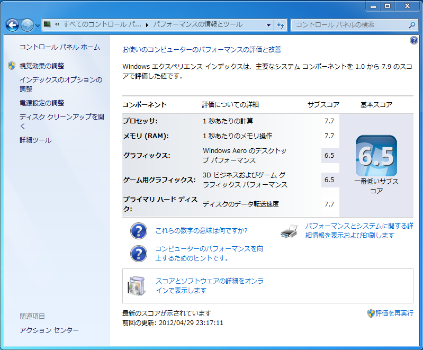Screen dimensions: 423x350
Task: Click the forward navigation arrow button
Action: pyautogui.click(x=27, y=25)
